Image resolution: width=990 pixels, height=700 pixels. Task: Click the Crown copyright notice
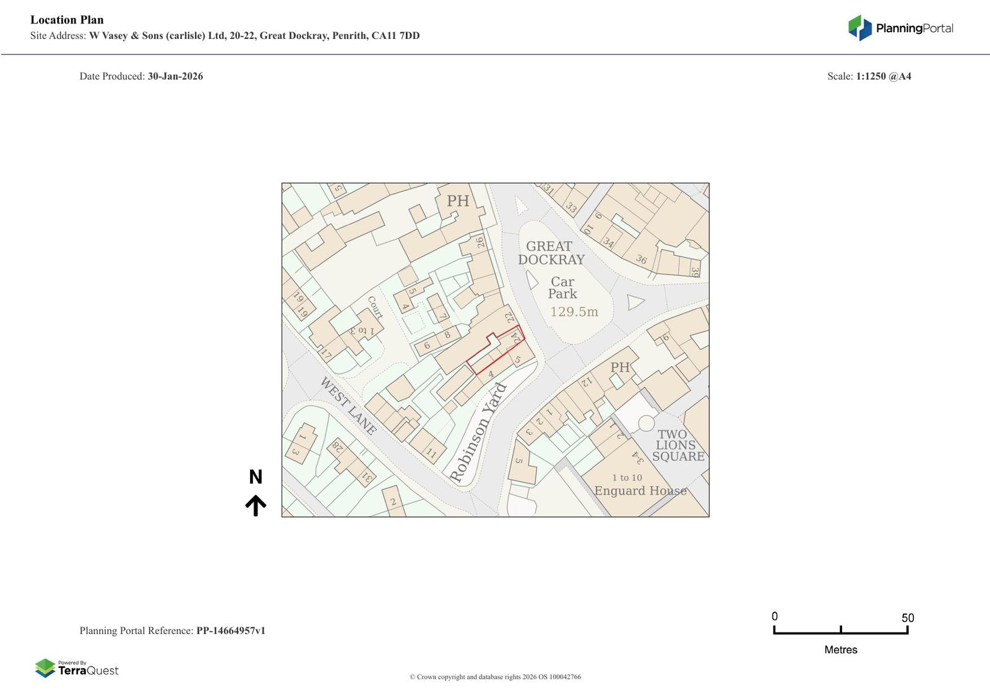(x=495, y=677)
